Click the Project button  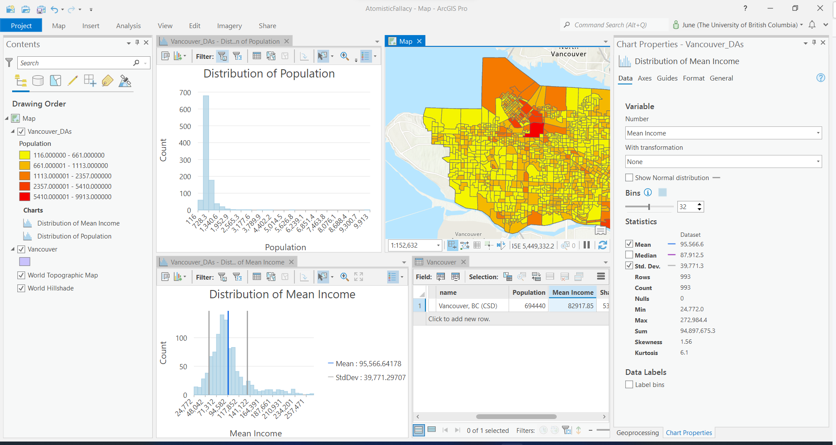pyautogui.click(x=21, y=26)
